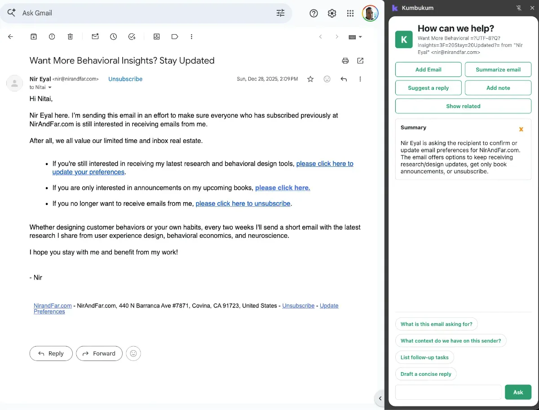The width and height of the screenshot is (539, 410).
Task: Open the NirandFar.com footer link
Action: tap(53, 306)
